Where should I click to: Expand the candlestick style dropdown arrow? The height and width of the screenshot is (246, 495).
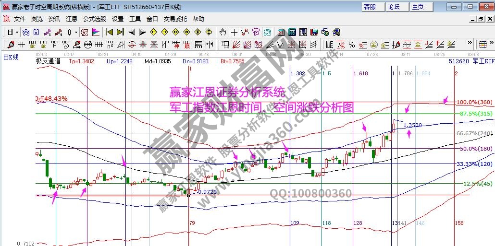(x=76, y=32)
